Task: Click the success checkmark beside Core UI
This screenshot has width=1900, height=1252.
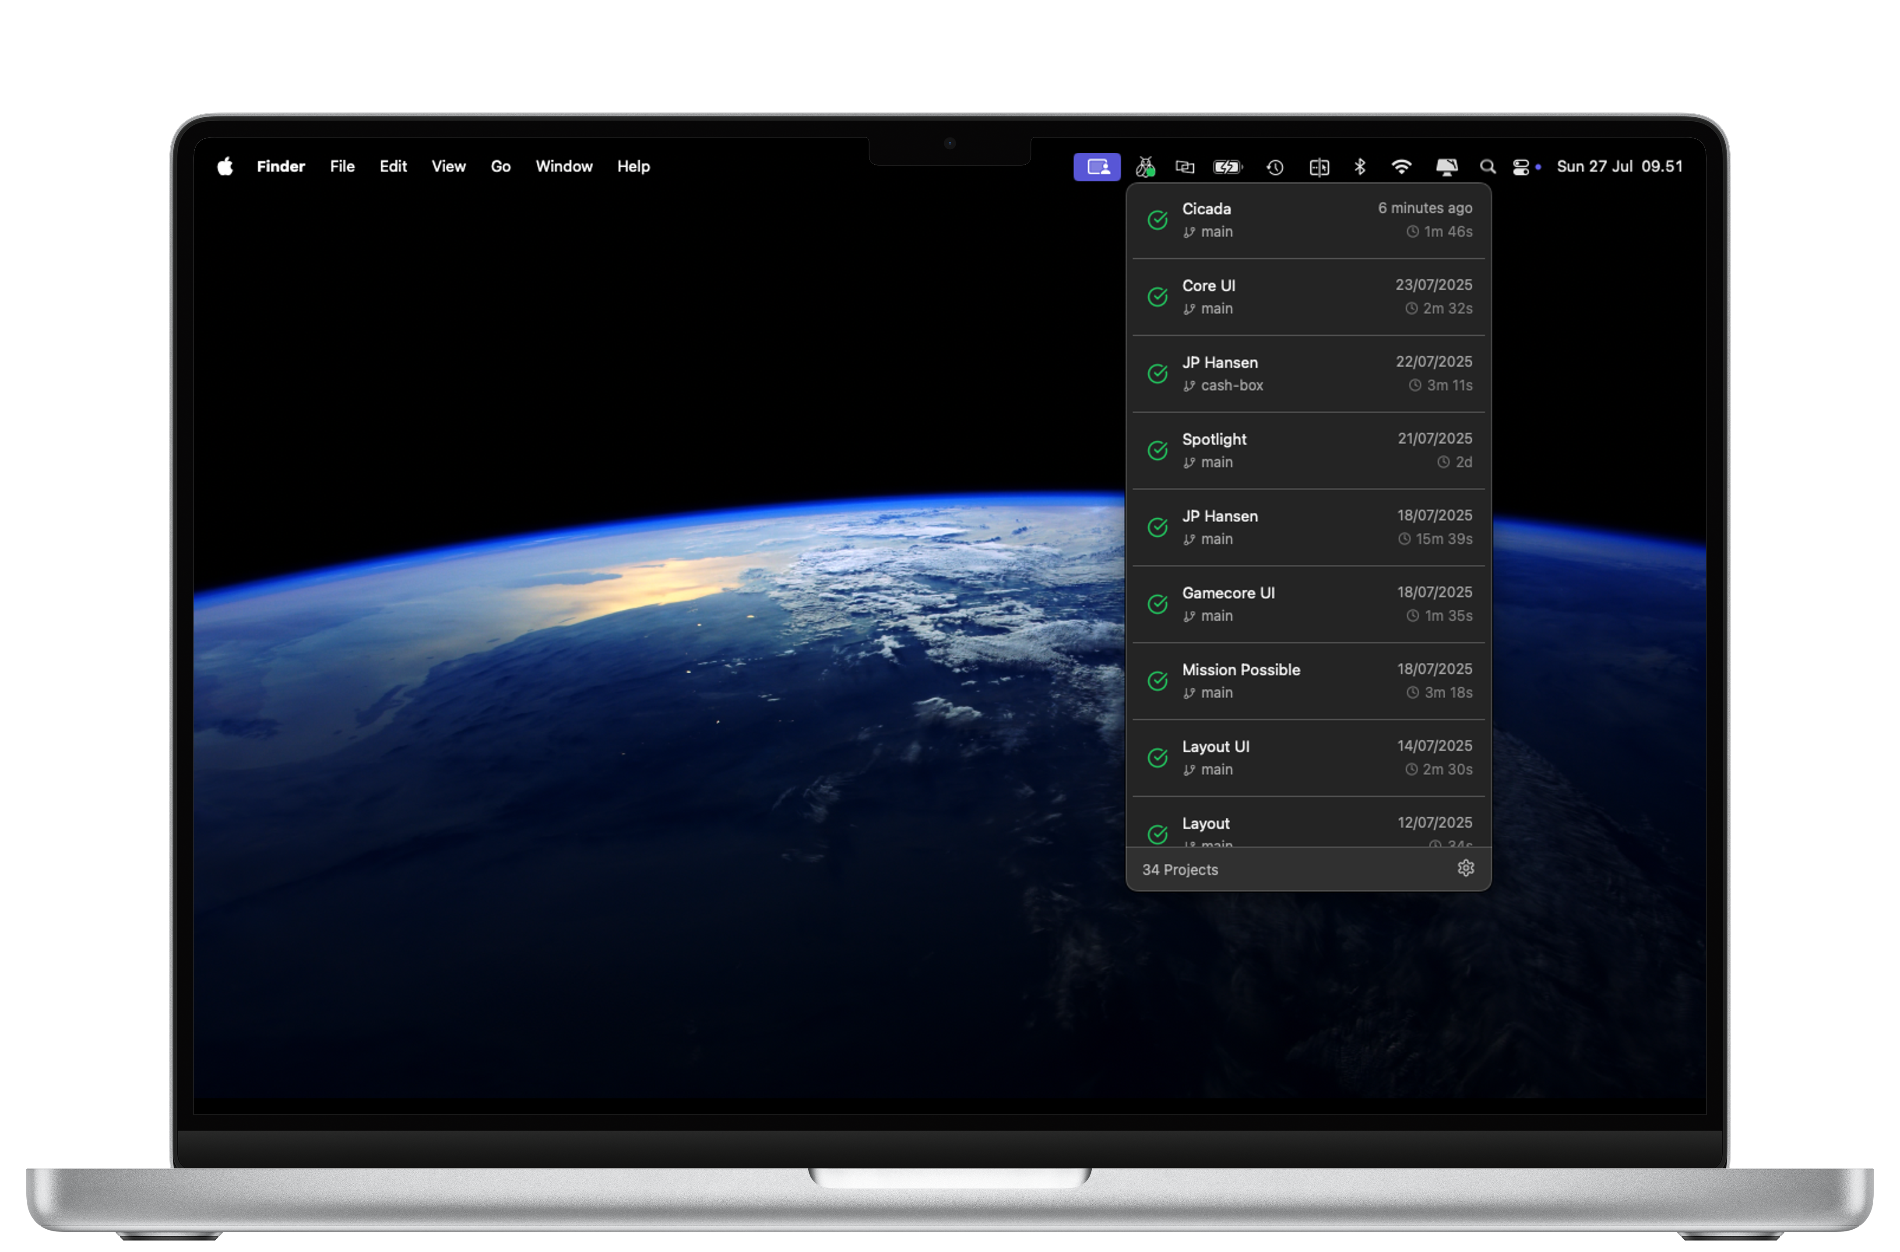Action: [x=1158, y=297]
